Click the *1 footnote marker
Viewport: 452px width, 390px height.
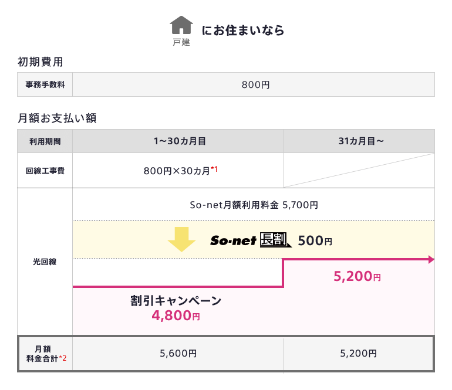point(214,169)
